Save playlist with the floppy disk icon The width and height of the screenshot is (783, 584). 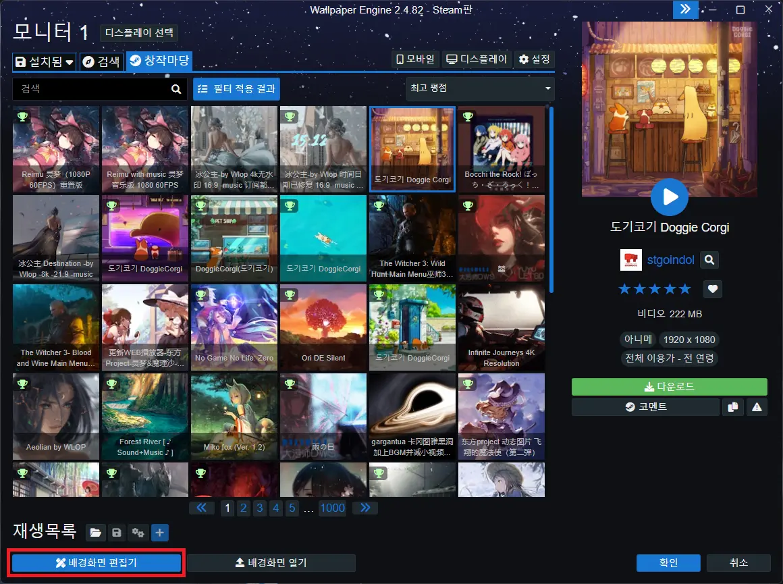(x=116, y=533)
